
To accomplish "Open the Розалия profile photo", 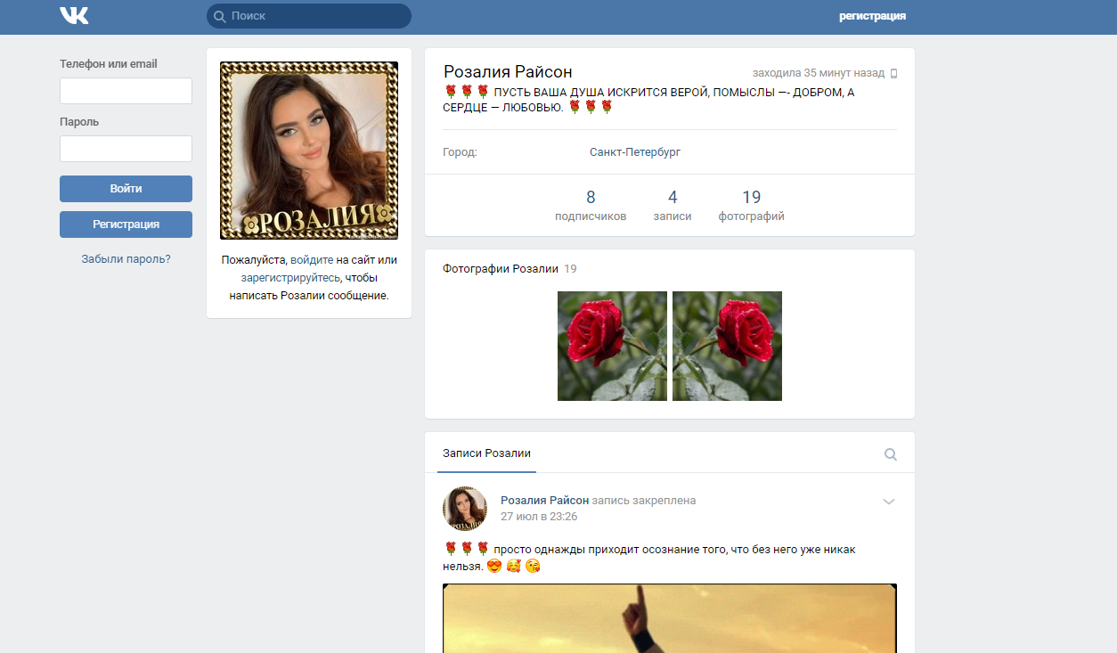I will pos(309,151).
